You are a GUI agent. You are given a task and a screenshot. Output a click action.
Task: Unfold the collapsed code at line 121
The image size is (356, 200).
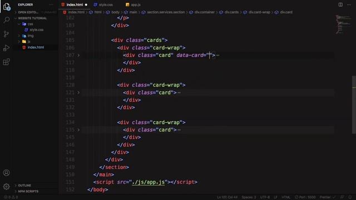point(78,93)
